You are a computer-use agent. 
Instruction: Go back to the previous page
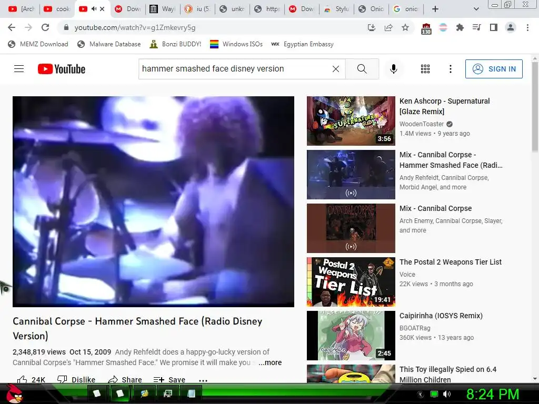coord(12,27)
